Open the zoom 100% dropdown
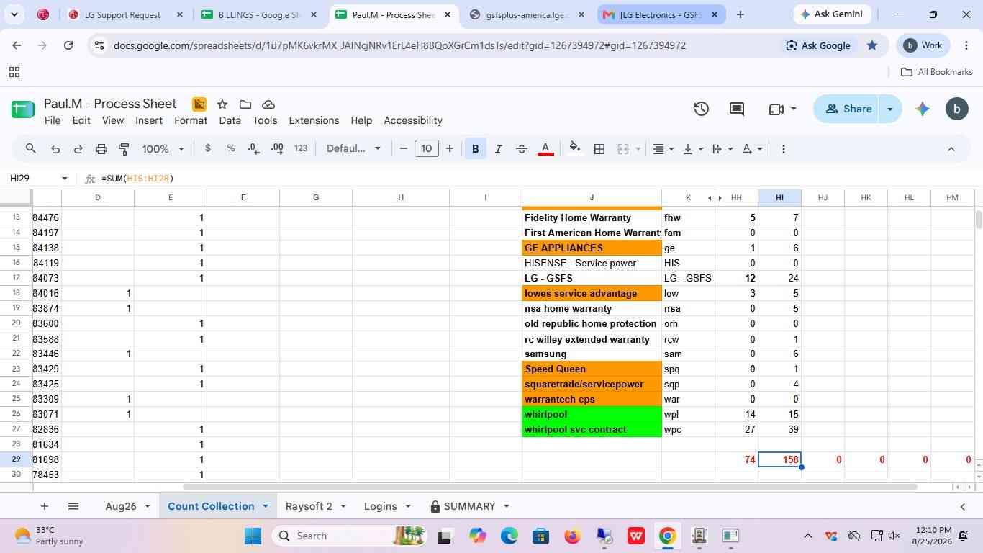The image size is (983, 553). (163, 149)
